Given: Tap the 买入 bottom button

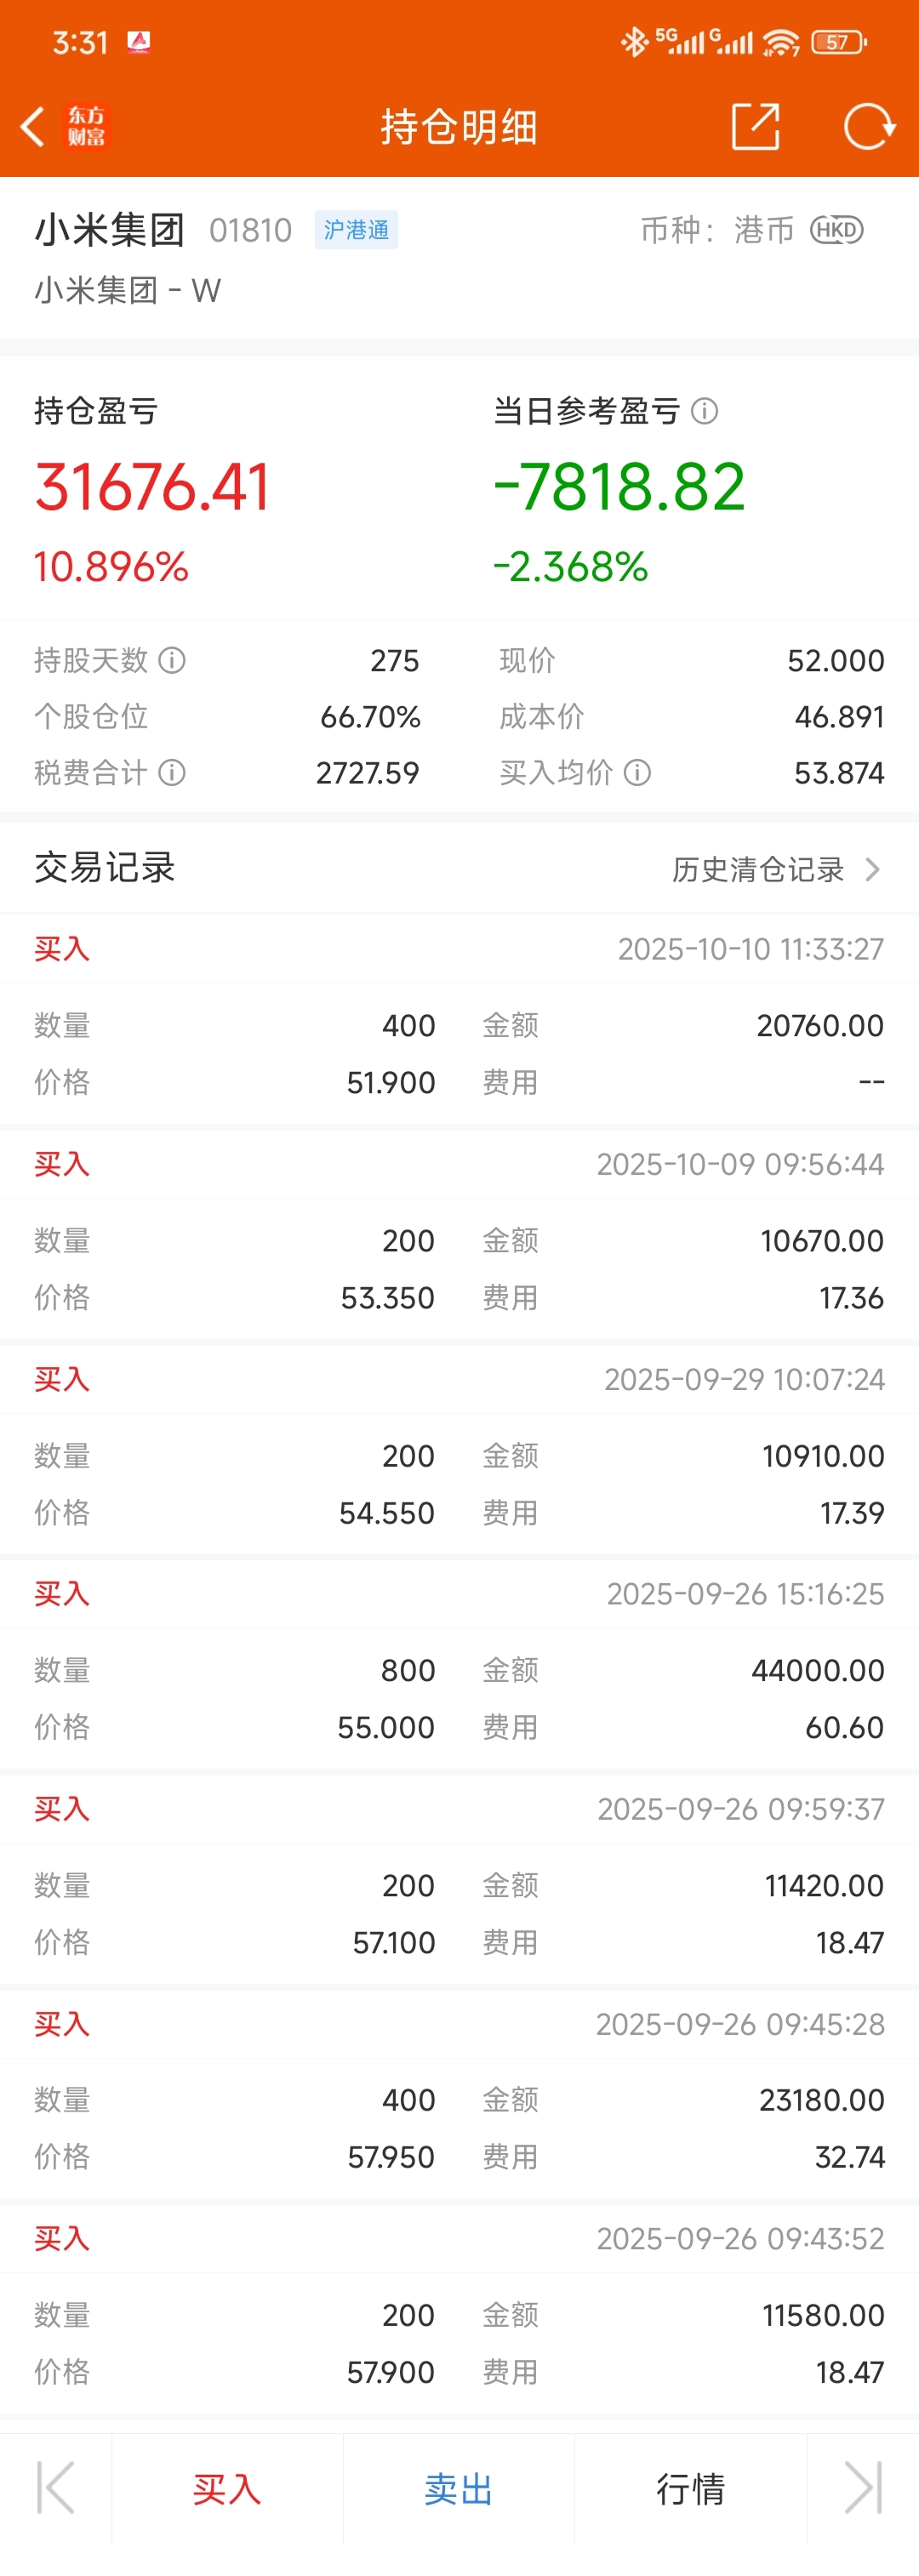Looking at the screenshot, I should click(228, 2488).
